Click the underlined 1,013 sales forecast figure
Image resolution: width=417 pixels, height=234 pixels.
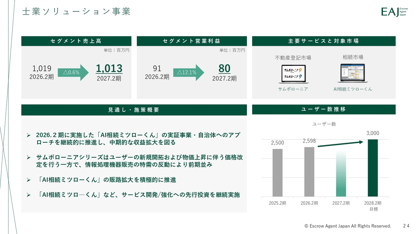point(109,69)
